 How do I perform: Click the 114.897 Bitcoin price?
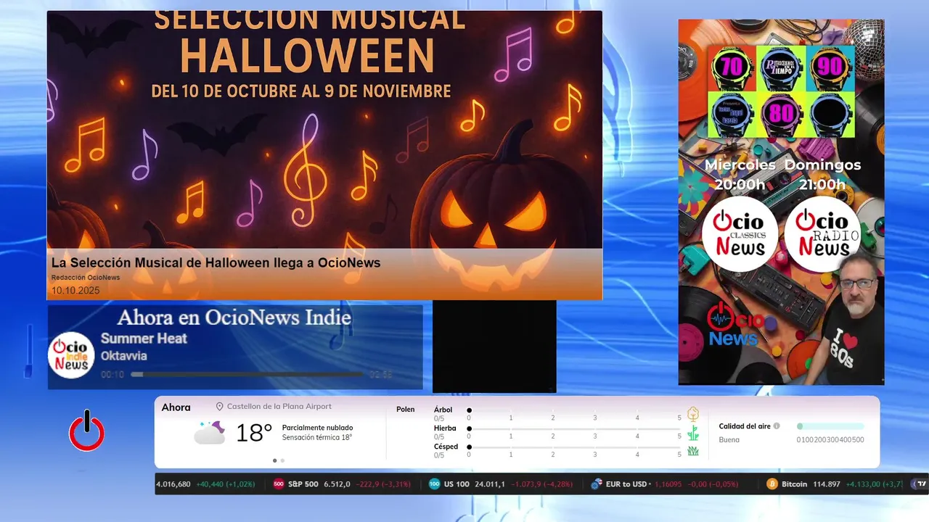(x=825, y=484)
